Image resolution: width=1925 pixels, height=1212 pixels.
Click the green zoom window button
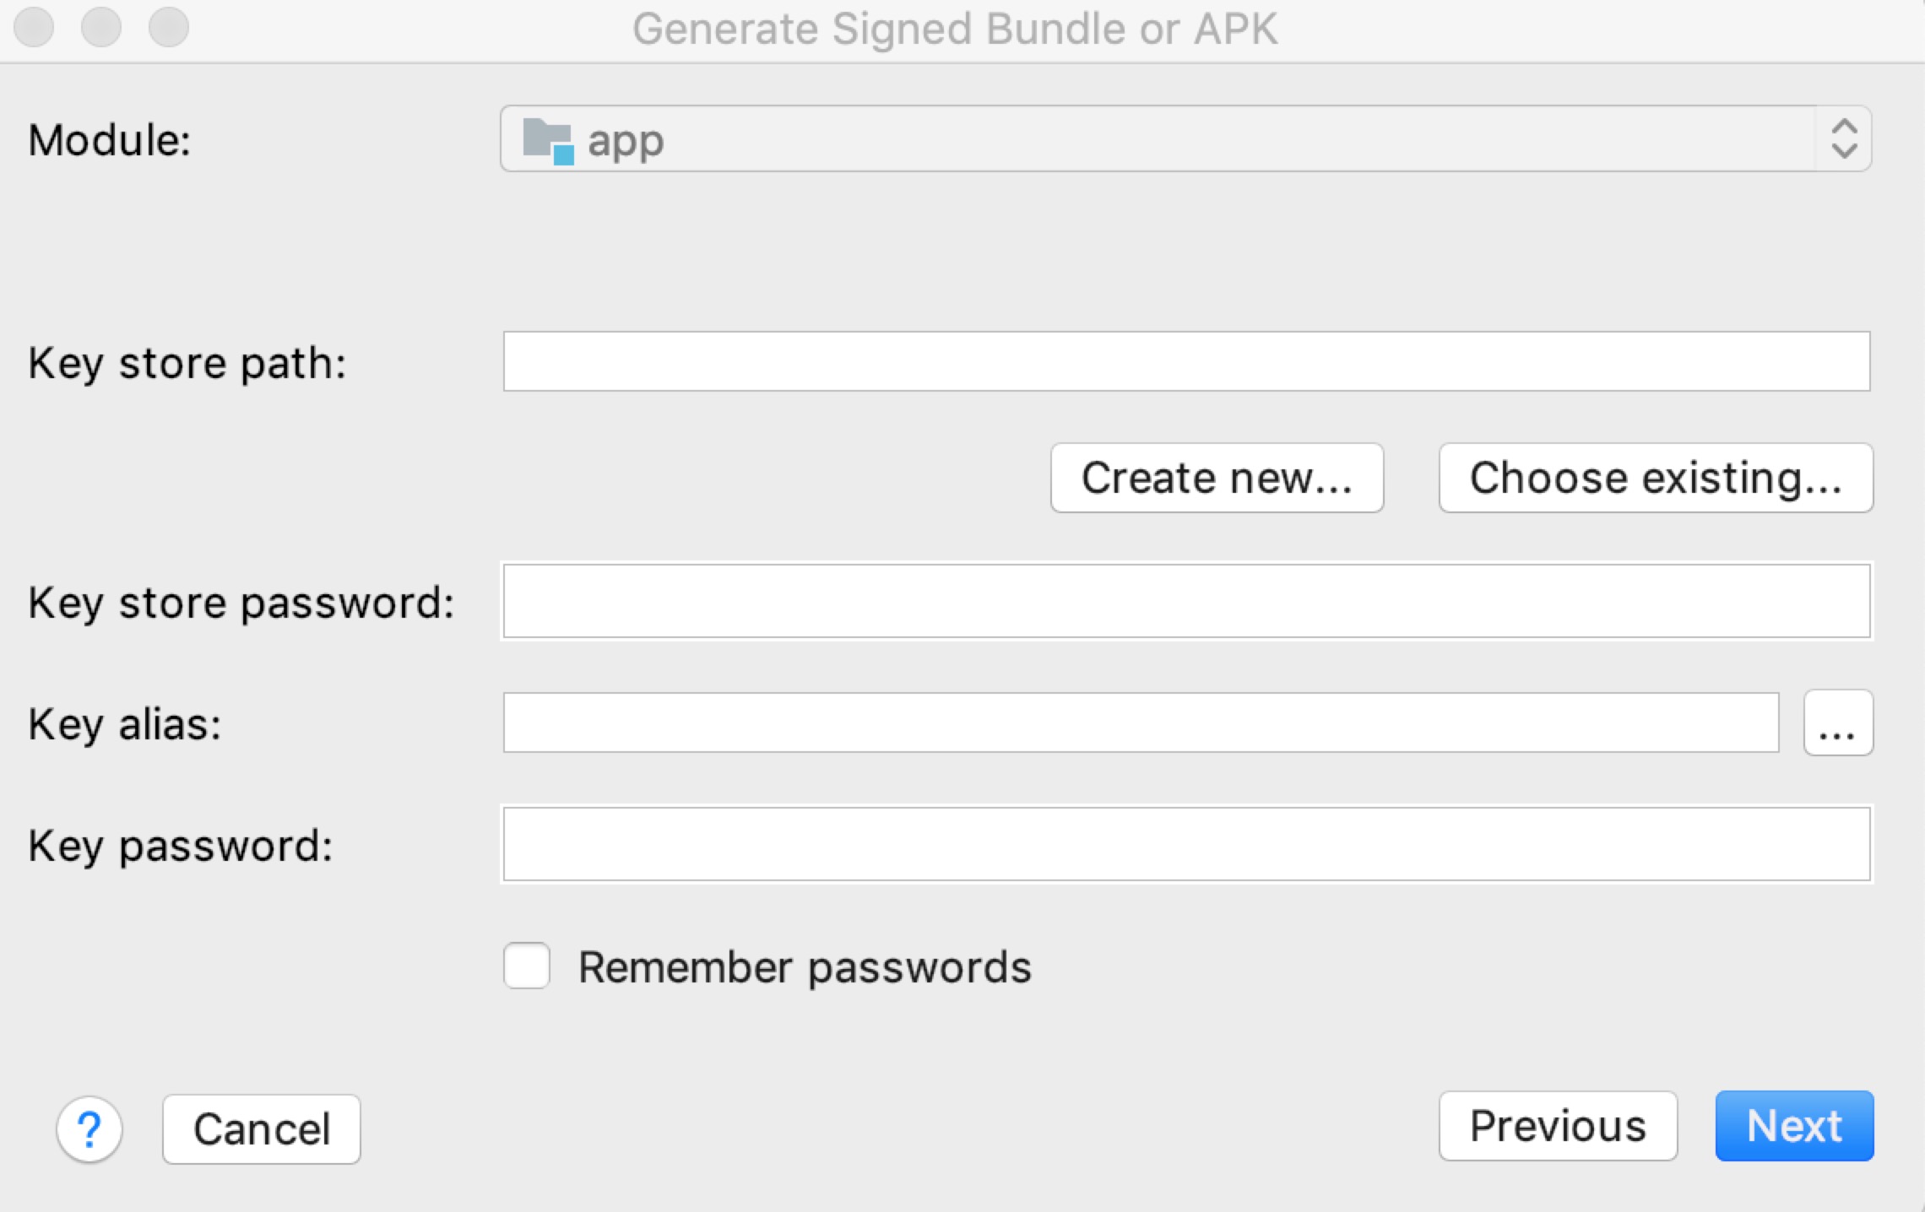pyautogui.click(x=169, y=27)
